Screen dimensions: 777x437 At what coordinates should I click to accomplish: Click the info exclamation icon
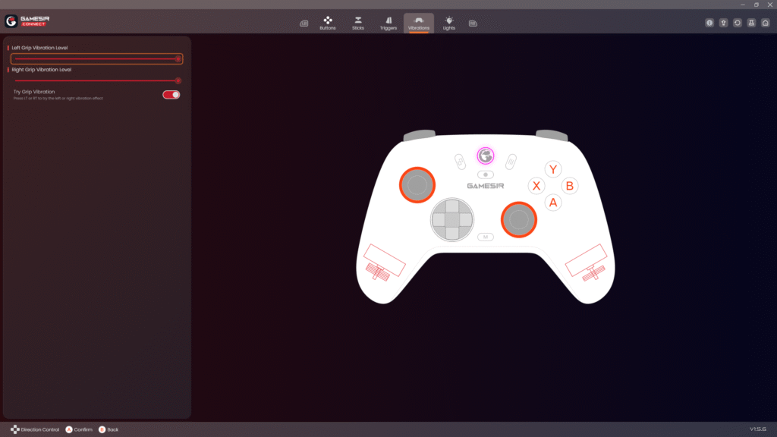pyautogui.click(x=709, y=23)
